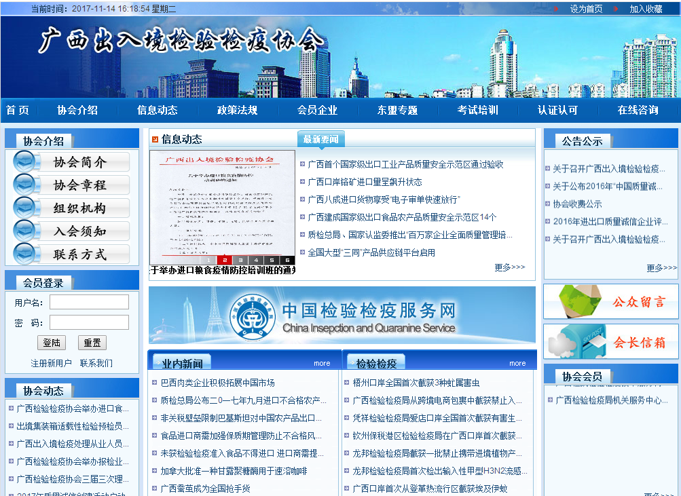
Task: Open the 入会须知 sidebar button
Action: 72,231
